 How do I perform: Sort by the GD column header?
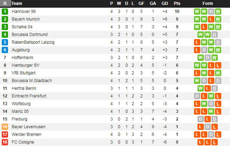click(x=165, y=3)
